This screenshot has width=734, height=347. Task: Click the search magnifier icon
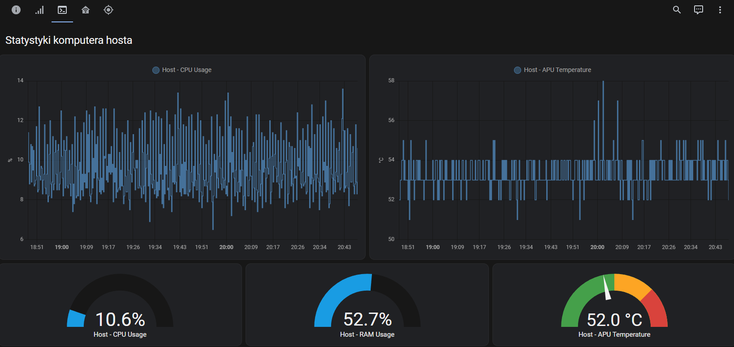click(x=677, y=10)
